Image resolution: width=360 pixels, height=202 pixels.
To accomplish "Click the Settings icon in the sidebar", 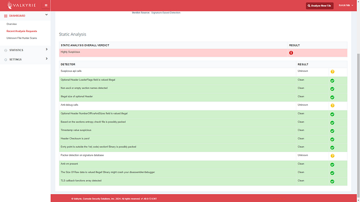I will point(6,59).
